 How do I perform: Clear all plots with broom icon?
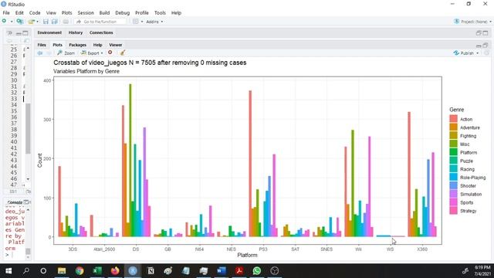click(123, 53)
